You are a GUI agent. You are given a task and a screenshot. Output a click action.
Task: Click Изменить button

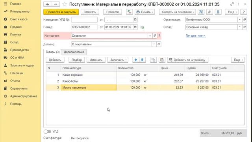pos(96,60)
